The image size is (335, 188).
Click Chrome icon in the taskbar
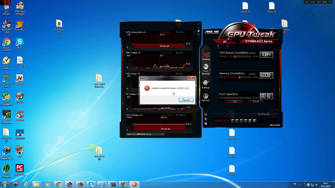(x=59, y=185)
